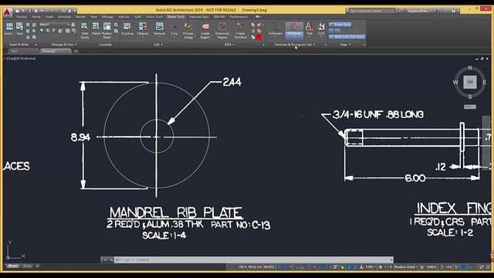494x278 pixels.
Task: Open the Insert ribbon tab
Action: [49, 17]
